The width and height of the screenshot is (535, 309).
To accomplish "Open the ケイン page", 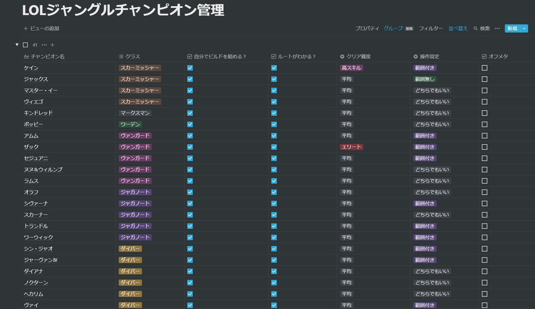I will 31,68.
